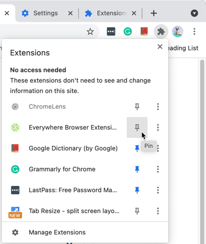Viewport: 206px width, 244px height.
Task: Click the gear icon beside Manage Extensions
Action: (x=15, y=233)
